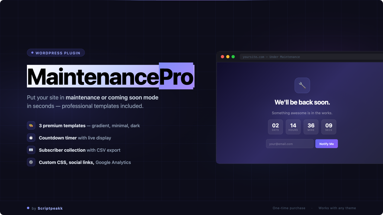Click the dot icon in WORDPRESS PLUGIN badge
Viewport: 383px width, 215px height.
(32, 53)
